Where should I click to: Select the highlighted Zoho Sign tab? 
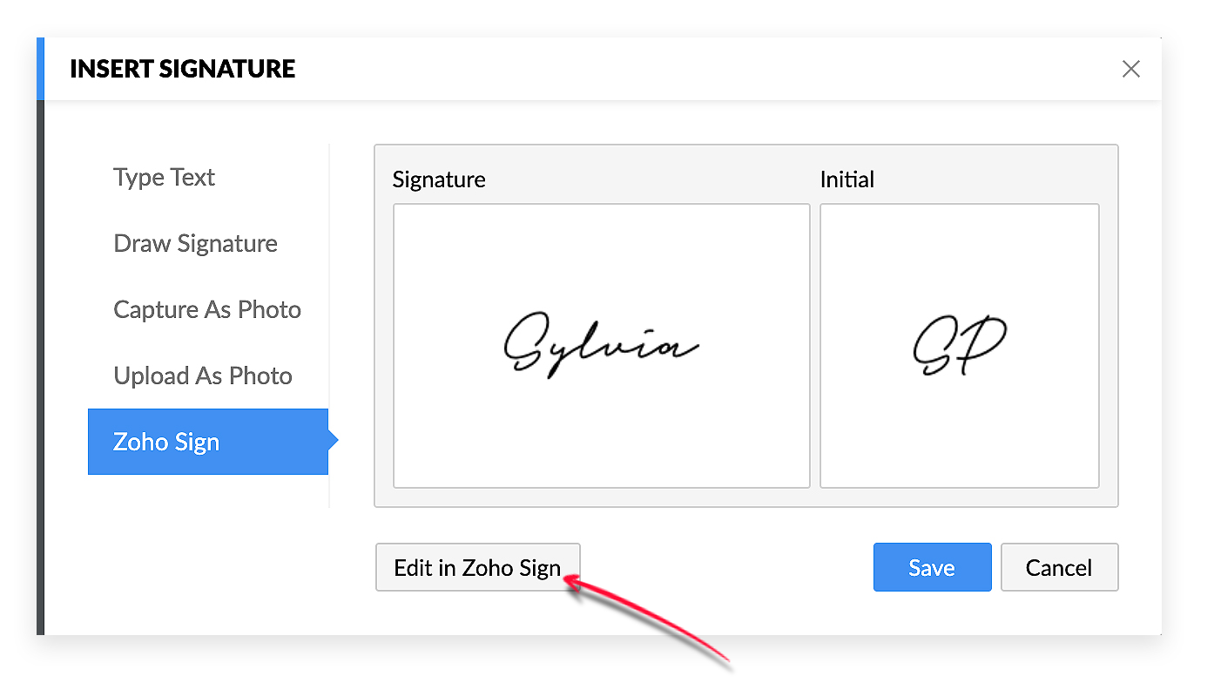pos(208,442)
